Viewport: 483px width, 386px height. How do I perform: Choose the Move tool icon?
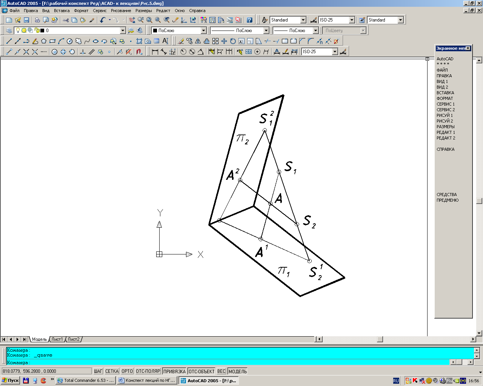tap(224, 41)
